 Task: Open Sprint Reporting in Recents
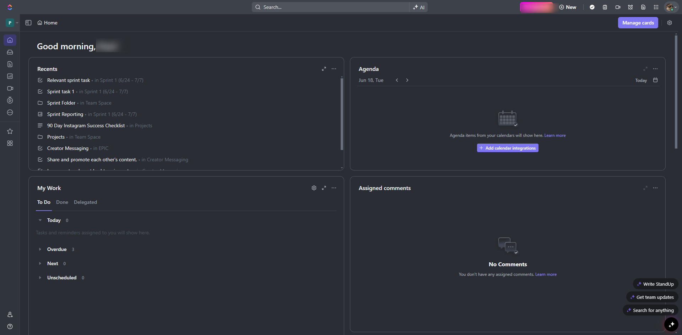pos(65,114)
